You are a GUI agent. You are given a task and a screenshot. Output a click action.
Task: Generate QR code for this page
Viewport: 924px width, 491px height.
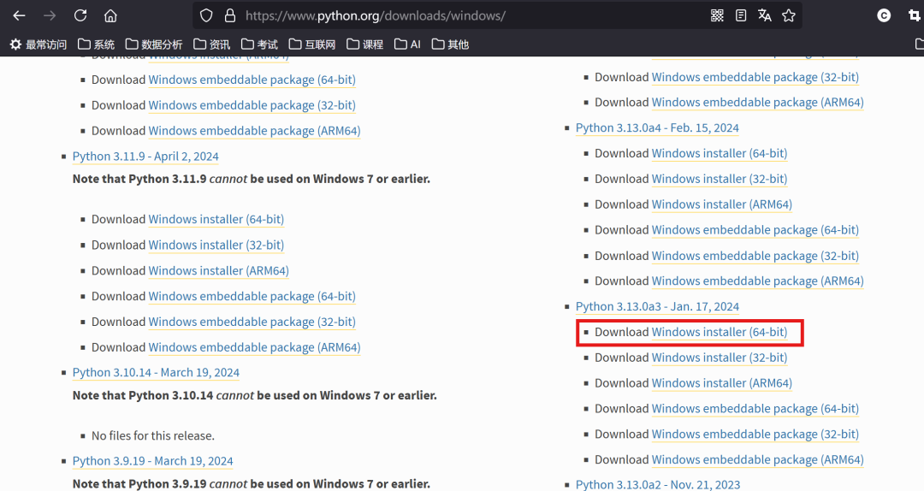pyautogui.click(x=717, y=15)
